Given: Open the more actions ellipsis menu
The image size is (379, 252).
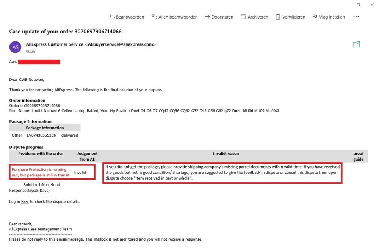Looking at the screenshot, I should [356, 17].
